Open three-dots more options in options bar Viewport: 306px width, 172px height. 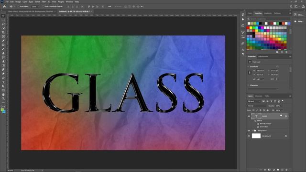(109, 6)
